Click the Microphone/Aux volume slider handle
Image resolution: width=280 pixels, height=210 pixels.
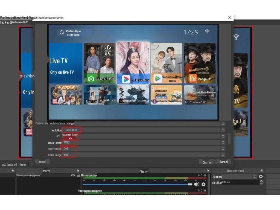(190, 184)
